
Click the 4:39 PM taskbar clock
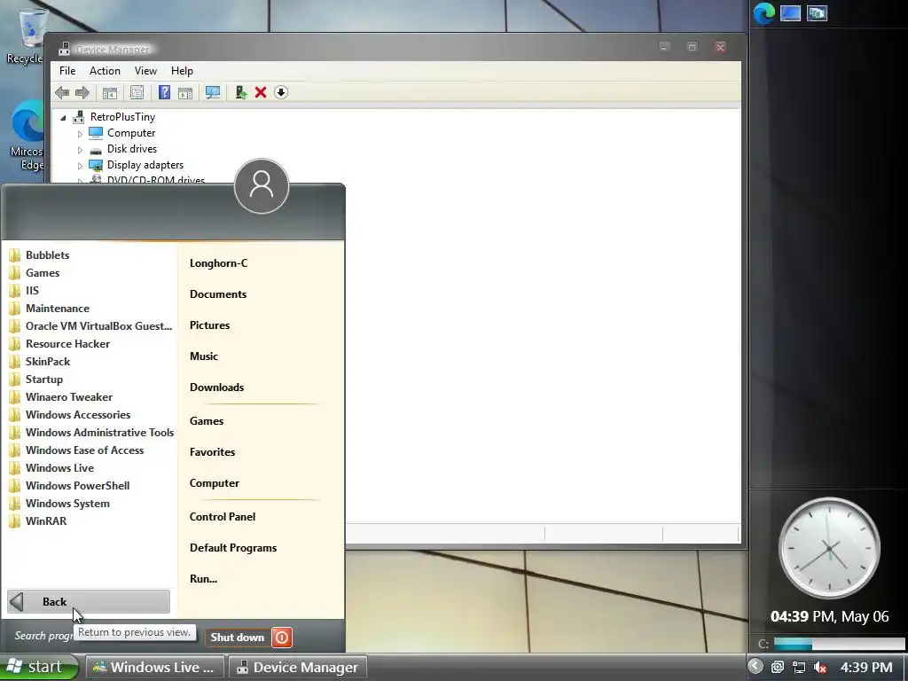coord(866,667)
